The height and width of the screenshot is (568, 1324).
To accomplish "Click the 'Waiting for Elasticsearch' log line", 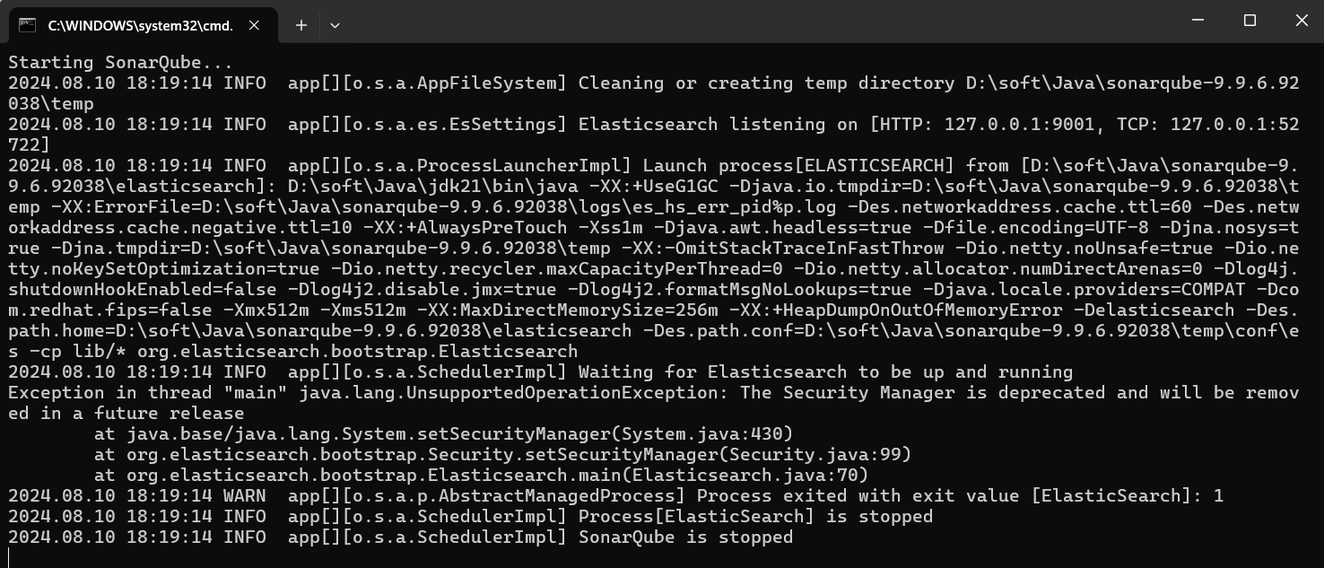I will pyautogui.click(x=825, y=372).
